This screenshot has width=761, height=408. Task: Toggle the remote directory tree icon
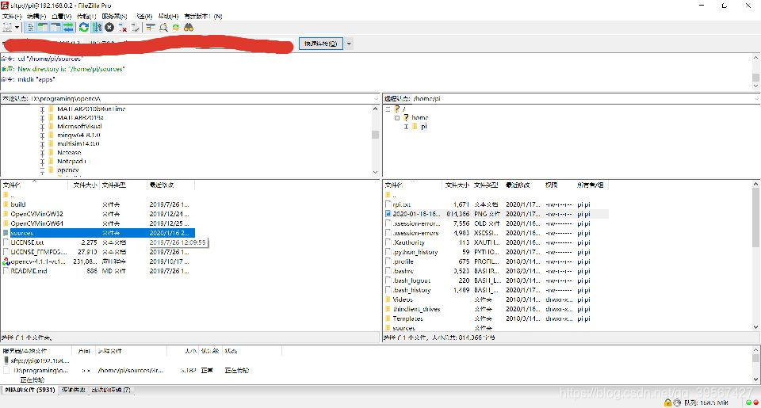pos(55,28)
